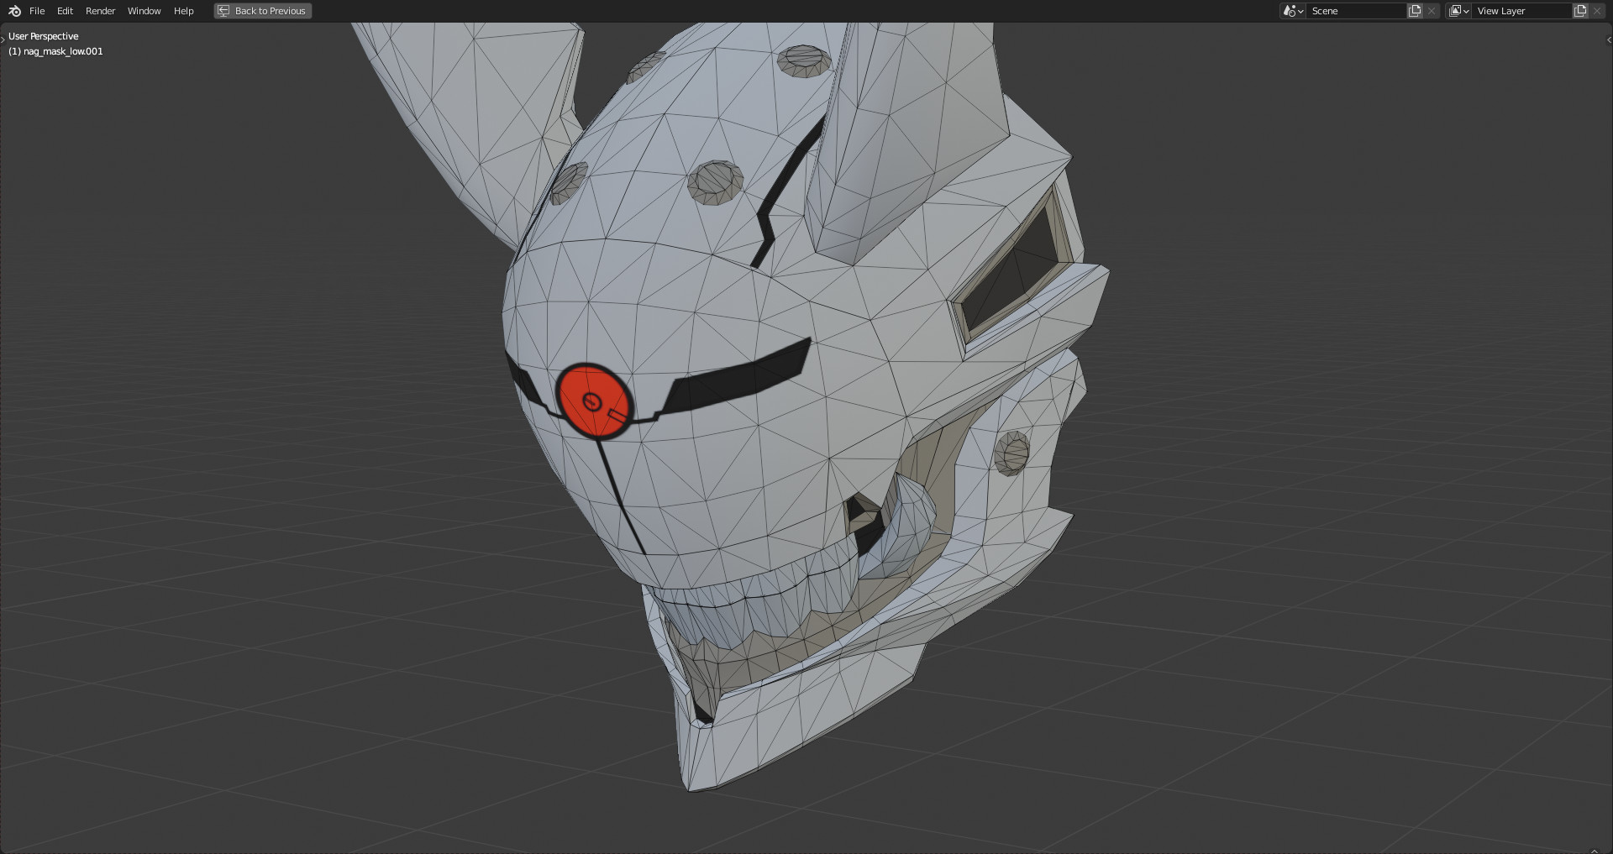1613x854 pixels.
Task: Click the view layer image icon in the top bar
Action: coord(1455,11)
